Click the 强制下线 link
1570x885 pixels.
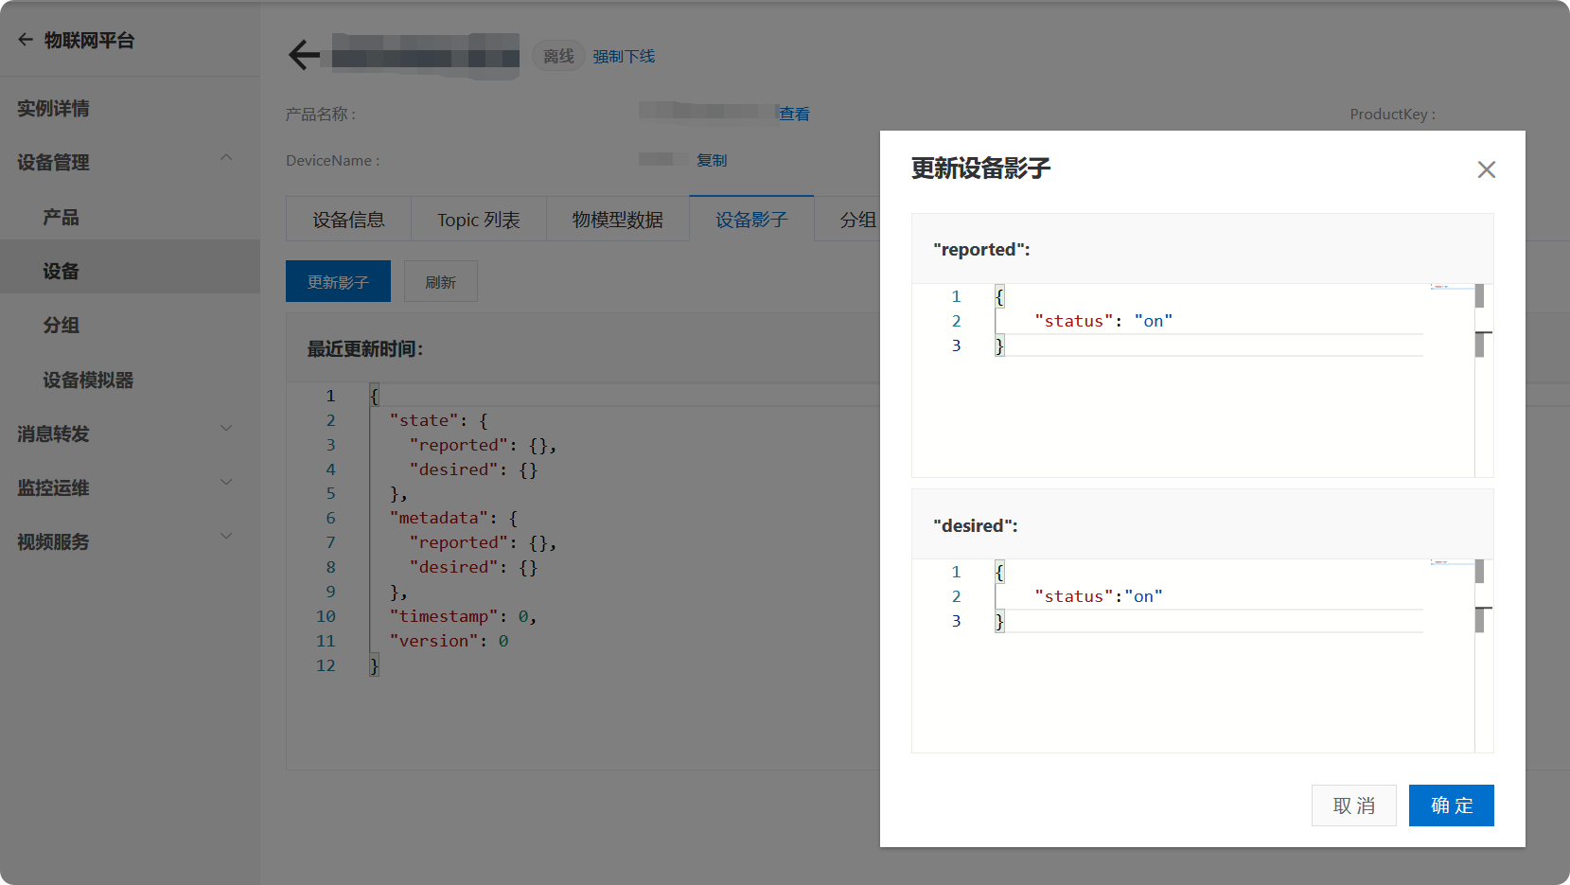624,57
